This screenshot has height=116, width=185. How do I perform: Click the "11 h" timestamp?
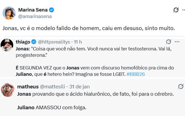(77, 42)
